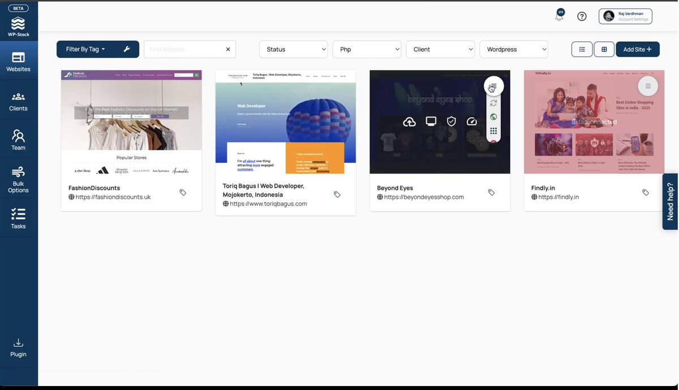Click the grid dots icon on Beyond Eyes
679x390 pixels.
pos(493,131)
